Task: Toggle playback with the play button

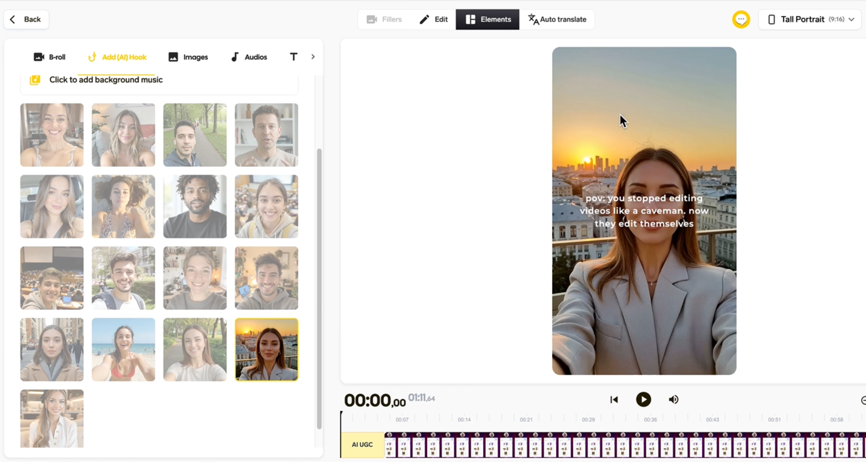Action: [x=643, y=400]
